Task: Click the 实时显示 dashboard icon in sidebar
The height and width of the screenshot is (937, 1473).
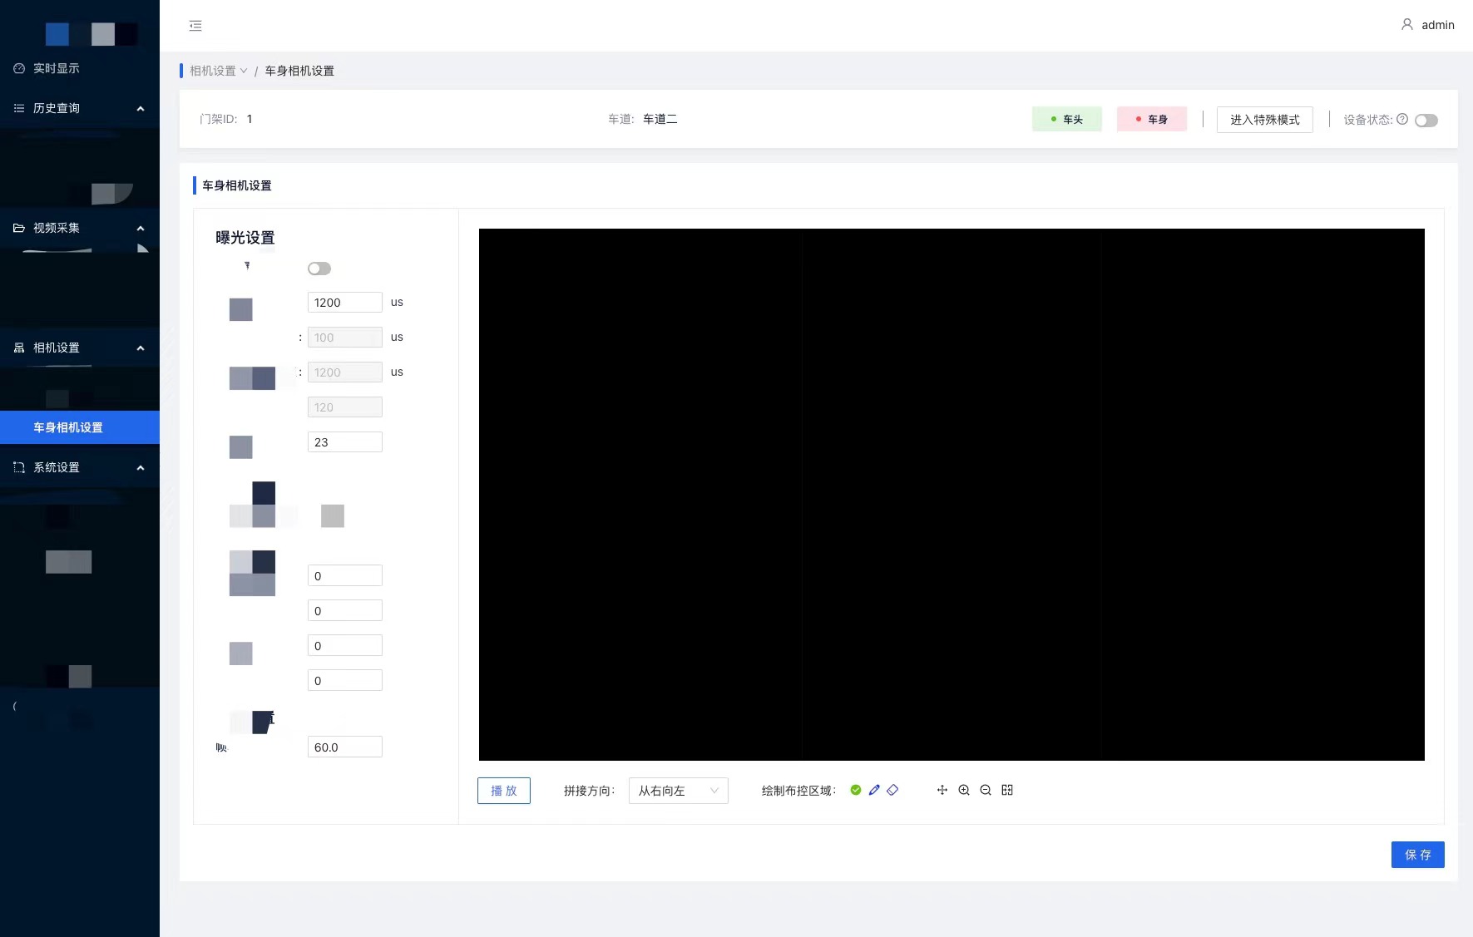Action: [x=19, y=68]
